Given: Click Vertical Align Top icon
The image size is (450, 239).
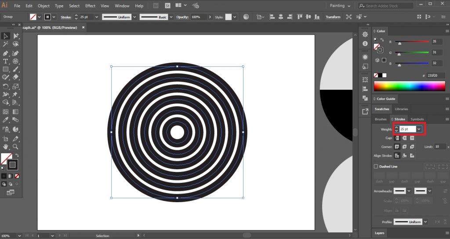Looking at the screenshot, I should coord(300,17).
